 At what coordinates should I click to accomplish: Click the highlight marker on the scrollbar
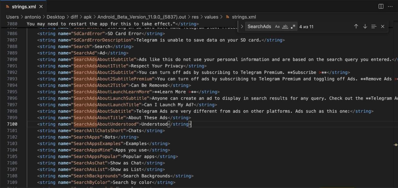point(396,145)
